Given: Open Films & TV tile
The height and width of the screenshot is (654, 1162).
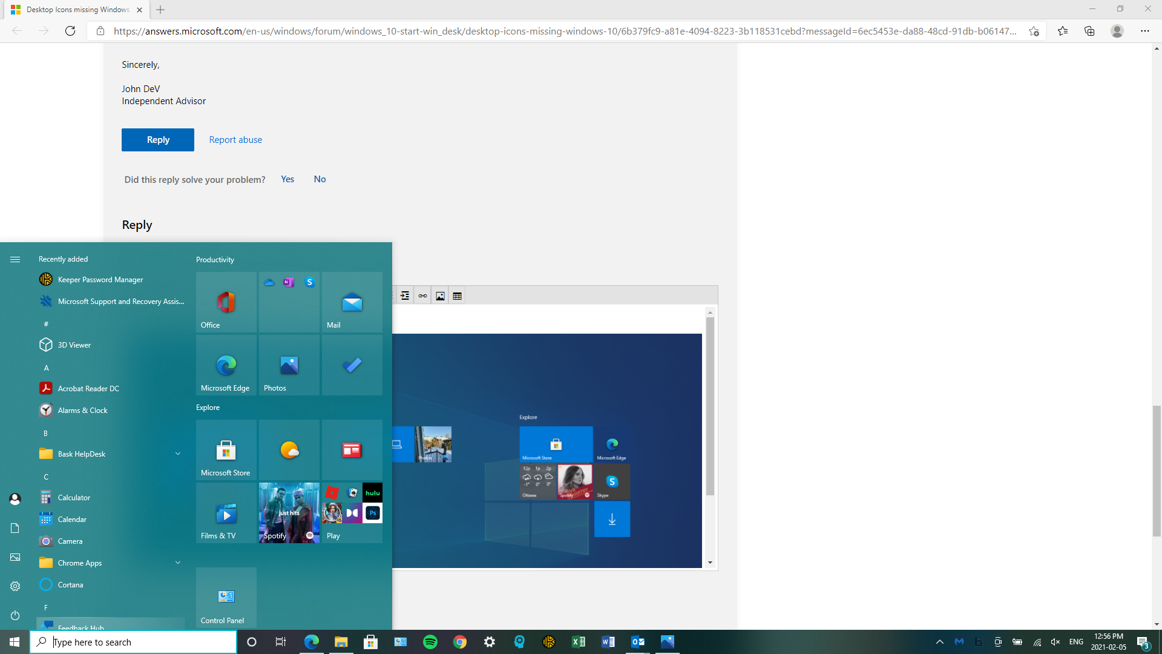Looking at the screenshot, I should (x=226, y=512).
